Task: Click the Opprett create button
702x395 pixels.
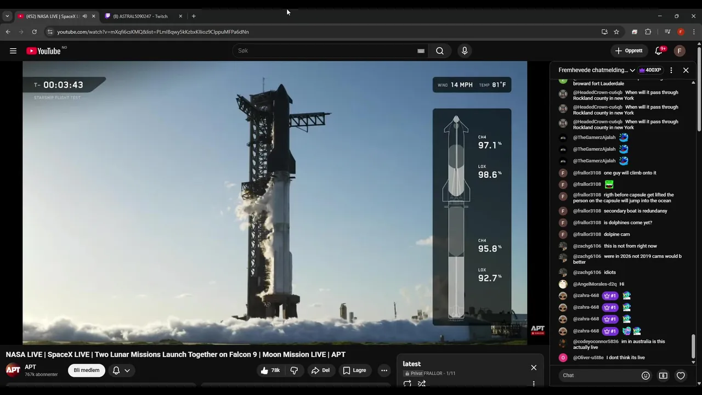Action: pyautogui.click(x=629, y=51)
